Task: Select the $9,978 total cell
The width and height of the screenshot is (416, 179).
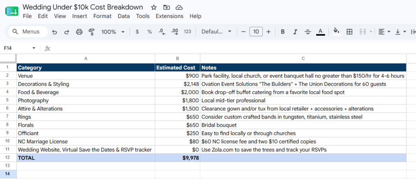Action: 178,158
